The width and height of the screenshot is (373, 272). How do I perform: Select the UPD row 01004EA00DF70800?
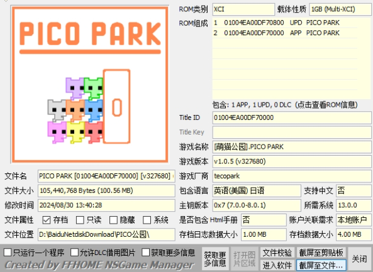[x=284, y=23]
